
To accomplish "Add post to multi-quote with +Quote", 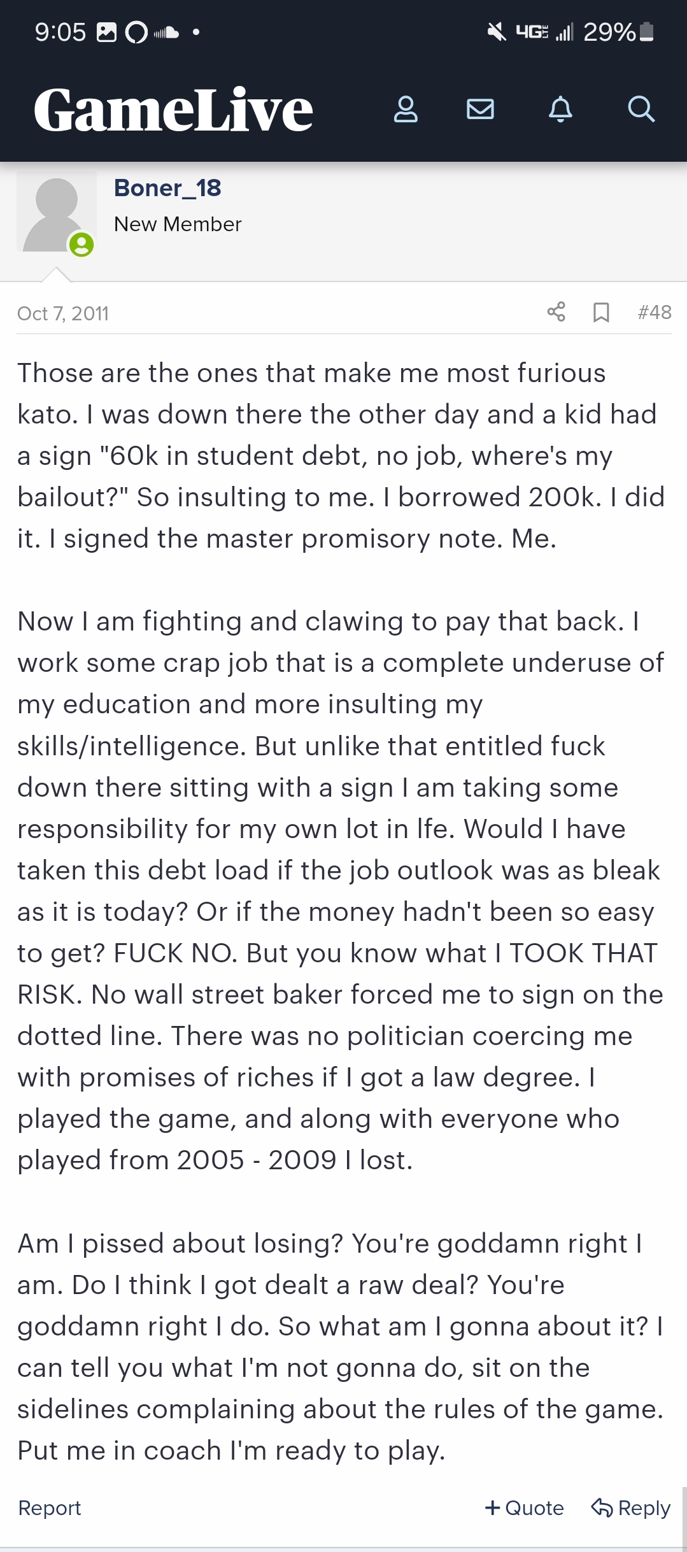I will [x=525, y=1507].
